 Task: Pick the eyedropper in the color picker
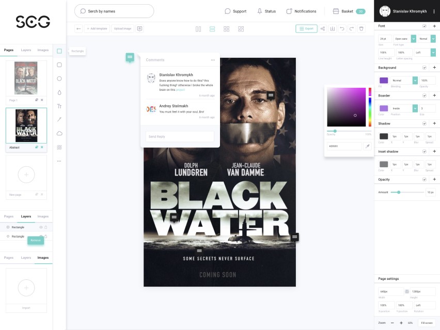tap(368, 146)
